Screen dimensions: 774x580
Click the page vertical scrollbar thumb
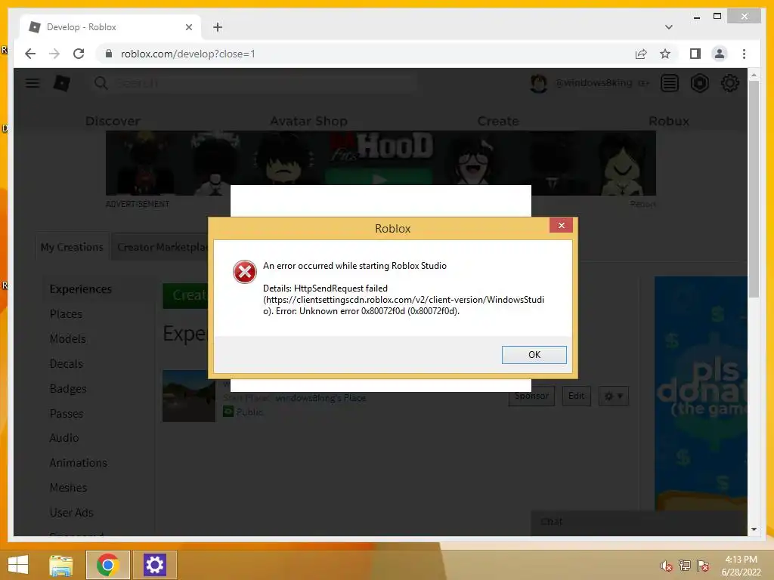(754, 189)
